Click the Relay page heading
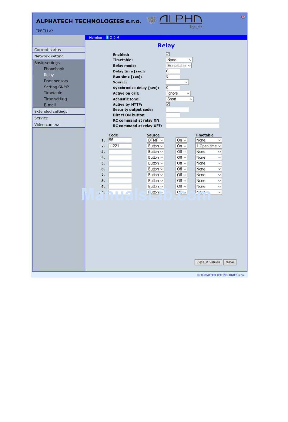The image size is (288, 422). 166,46
